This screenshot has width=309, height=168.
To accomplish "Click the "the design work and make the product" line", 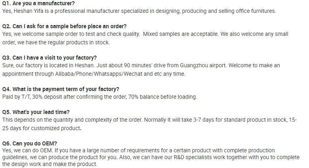I will click(50, 164).
